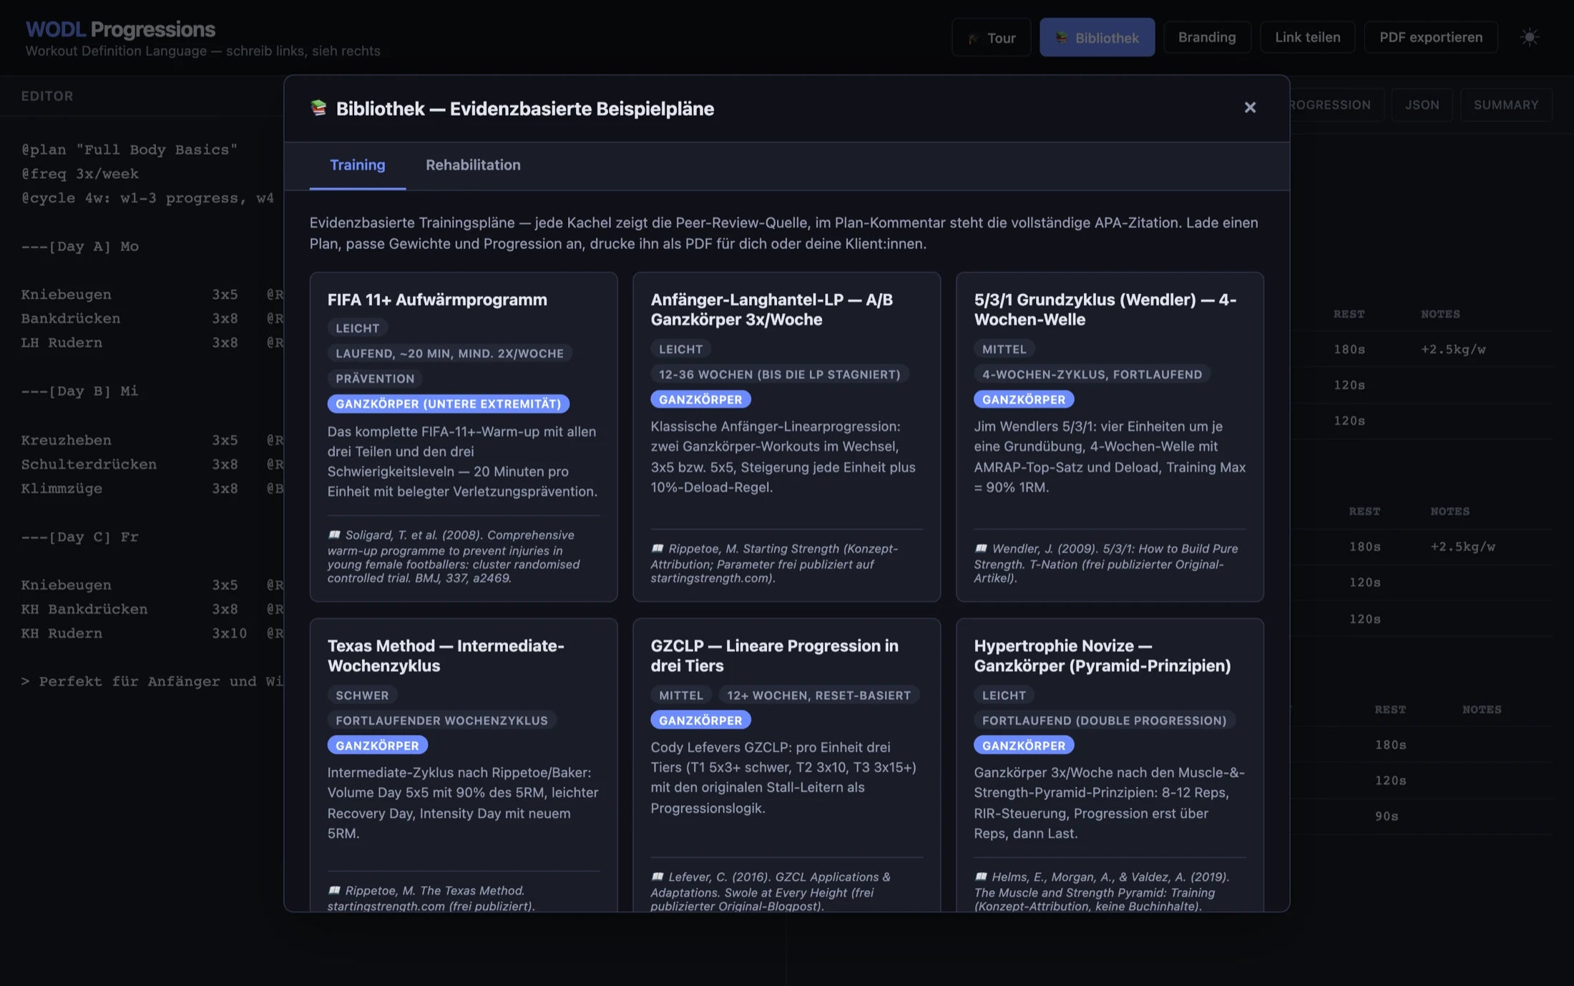Load the FIFA 11+ Aufwärmprogramm plan card
Screen dimensions: 1574x986
(x=464, y=436)
